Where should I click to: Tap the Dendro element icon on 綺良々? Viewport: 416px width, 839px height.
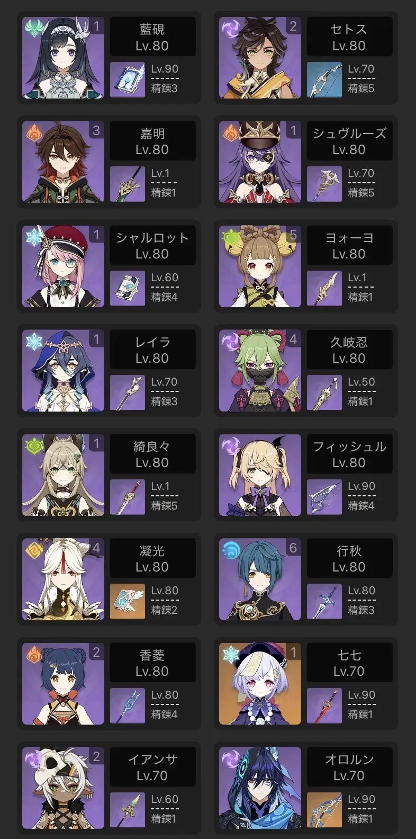34,445
